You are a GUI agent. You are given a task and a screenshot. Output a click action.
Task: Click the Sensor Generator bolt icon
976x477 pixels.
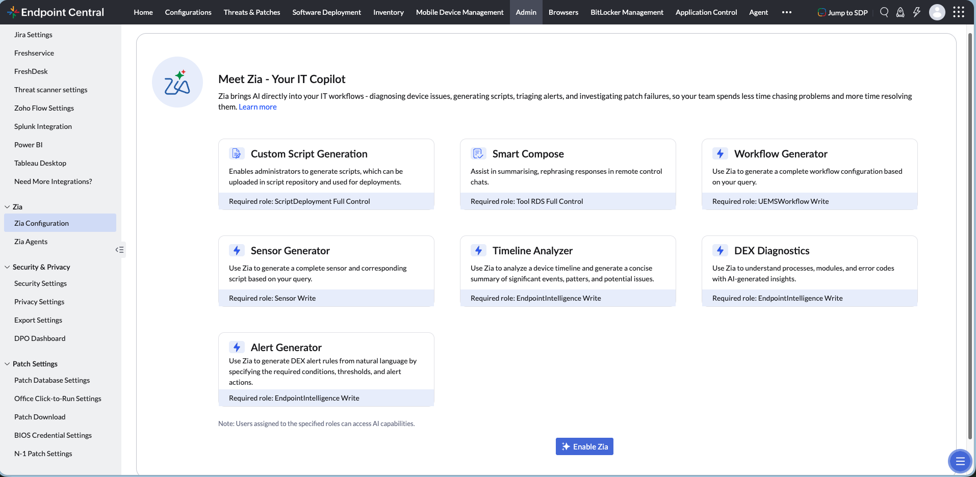pyautogui.click(x=237, y=250)
